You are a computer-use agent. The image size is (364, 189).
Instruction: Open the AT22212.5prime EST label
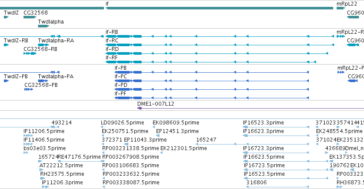pos(61,165)
